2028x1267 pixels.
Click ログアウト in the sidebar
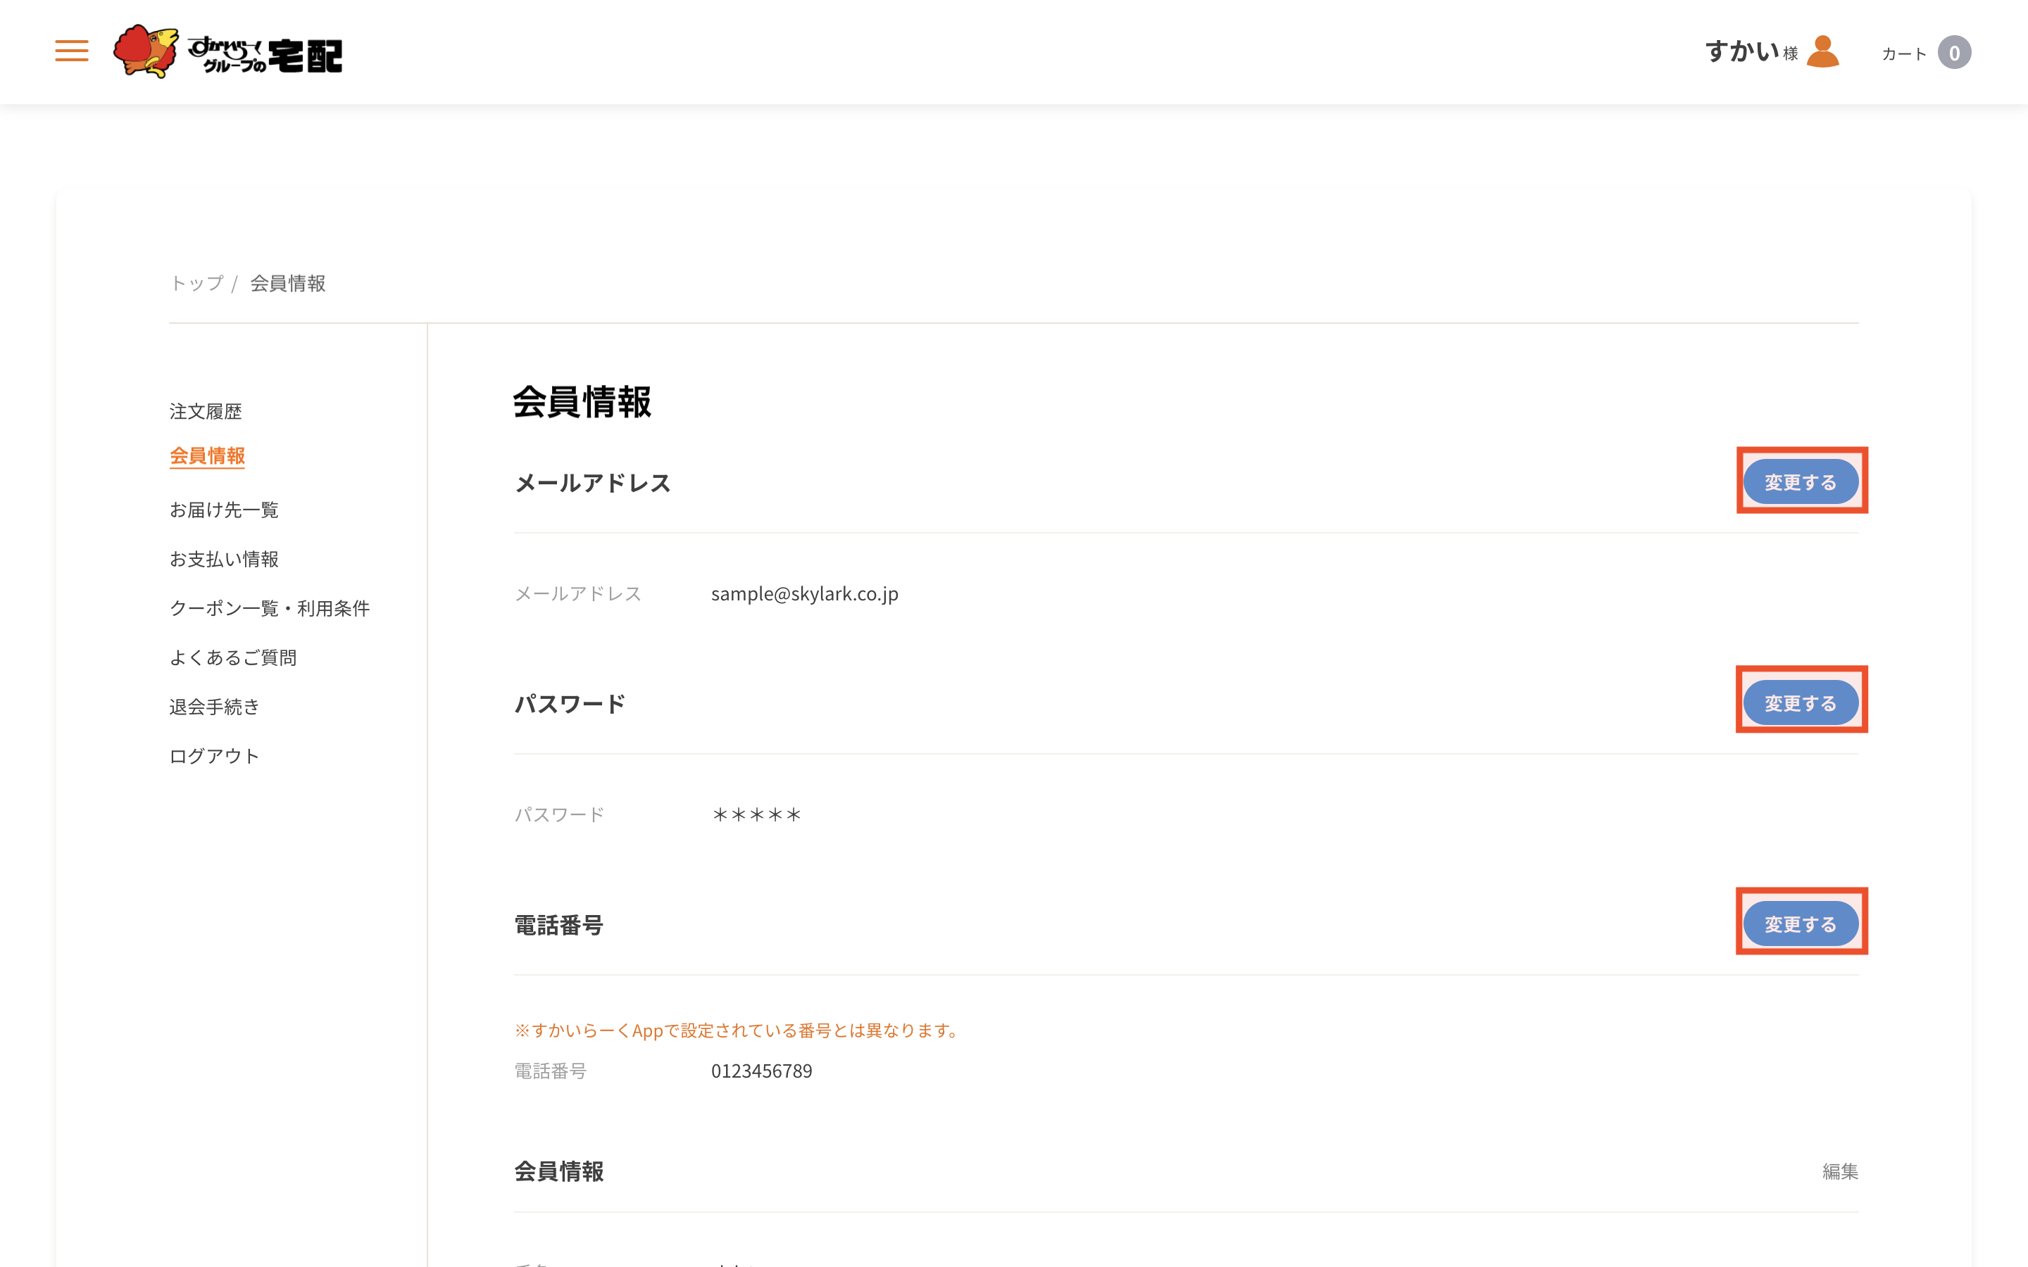click(215, 756)
